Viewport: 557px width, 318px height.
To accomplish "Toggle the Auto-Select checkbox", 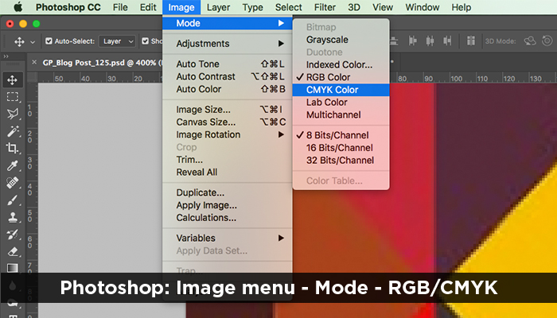I will 49,41.
